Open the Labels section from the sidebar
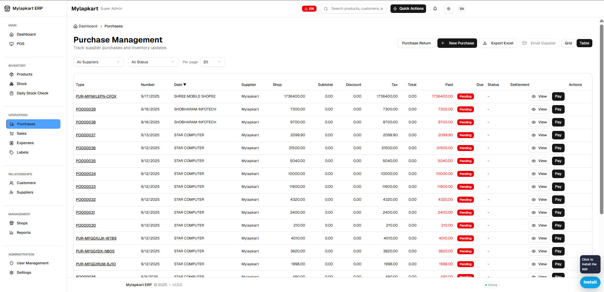Image resolution: width=604 pixels, height=292 pixels. [23, 152]
